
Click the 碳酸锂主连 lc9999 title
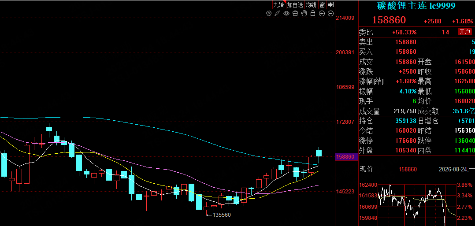pyautogui.click(x=416, y=5)
